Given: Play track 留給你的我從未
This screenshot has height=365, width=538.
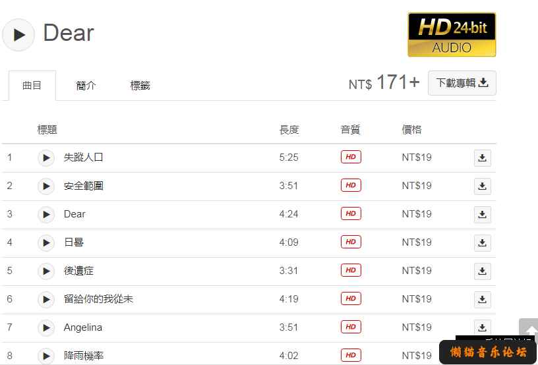Looking at the screenshot, I should click(x=46, y=300).
